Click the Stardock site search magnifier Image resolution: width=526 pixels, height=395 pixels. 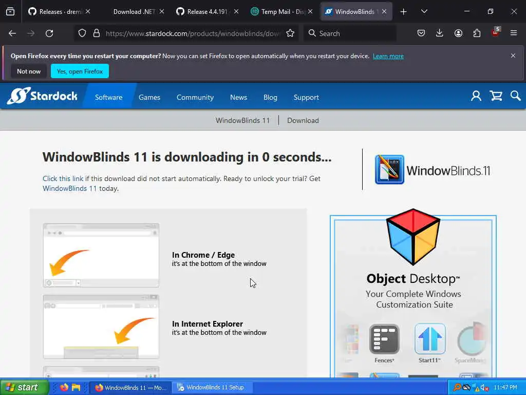tap(516, 96)
